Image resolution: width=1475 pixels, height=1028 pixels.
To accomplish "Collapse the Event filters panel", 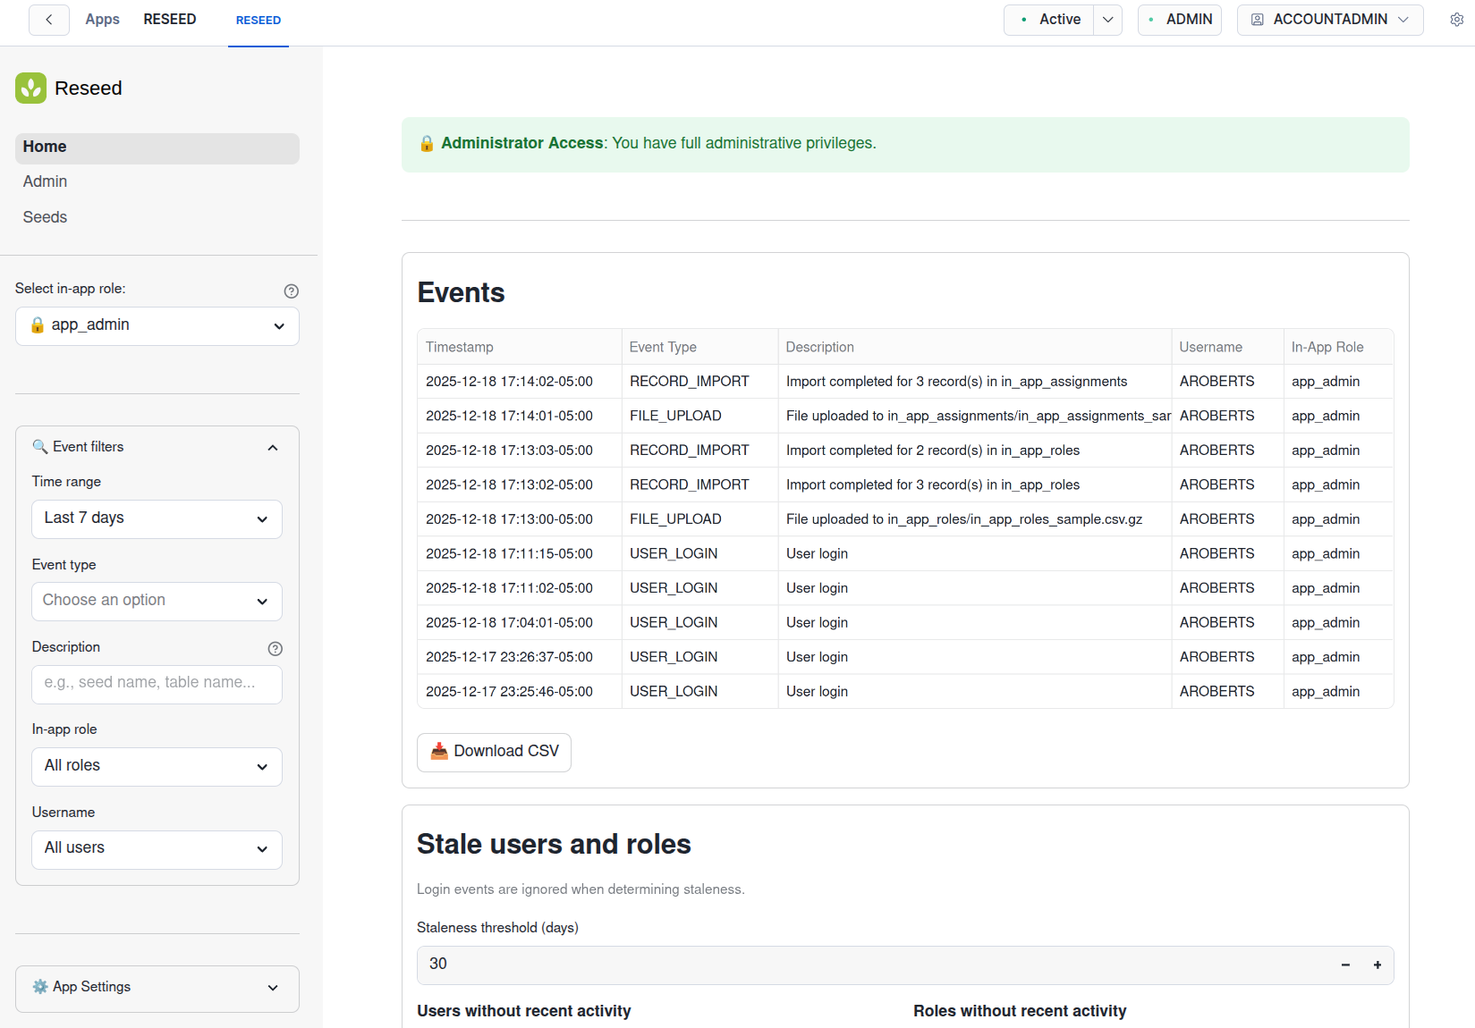I will 273,447.
